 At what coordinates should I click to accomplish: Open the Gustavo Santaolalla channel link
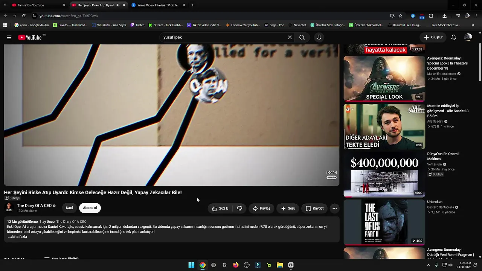coord(440,207)
